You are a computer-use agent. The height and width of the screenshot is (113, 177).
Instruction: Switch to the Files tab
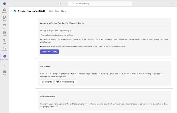pos(57,11)
